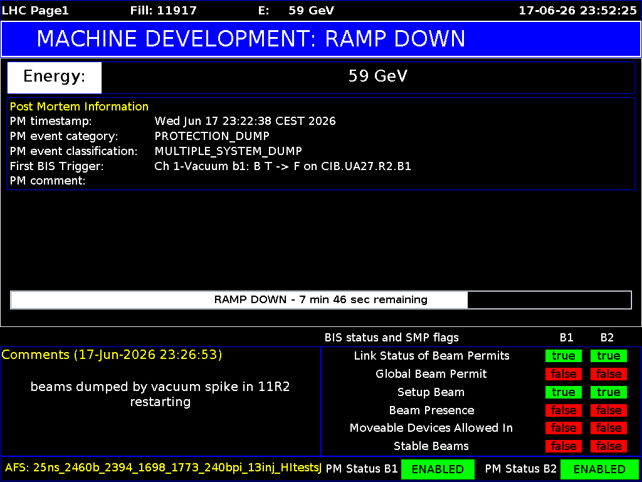The image size is (642, 482).
Task: Select the Global Beam Permit label
Action: tap(431, 374)
